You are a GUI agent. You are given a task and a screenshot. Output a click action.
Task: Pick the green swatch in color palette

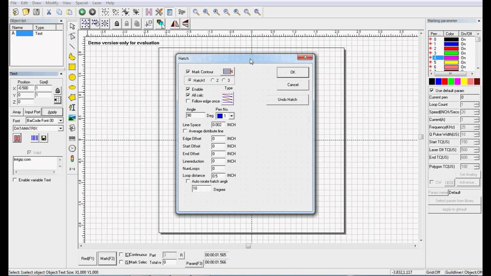click(x=451, y=82)
